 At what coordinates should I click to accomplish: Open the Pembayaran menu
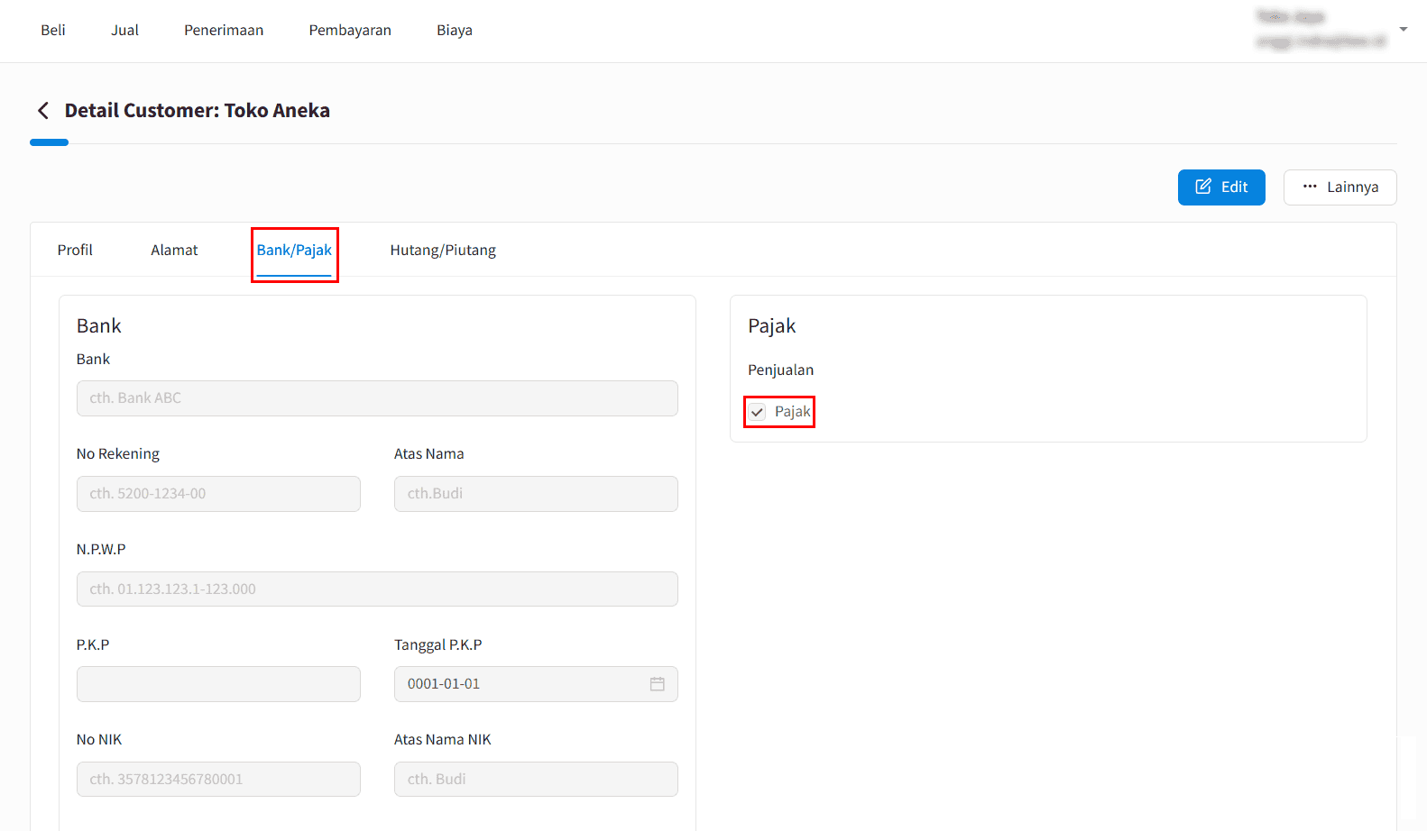pos(350,31)
